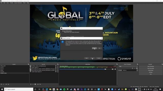Move selected source down arrow
The image size is (163, 91).
coord(40,84)
